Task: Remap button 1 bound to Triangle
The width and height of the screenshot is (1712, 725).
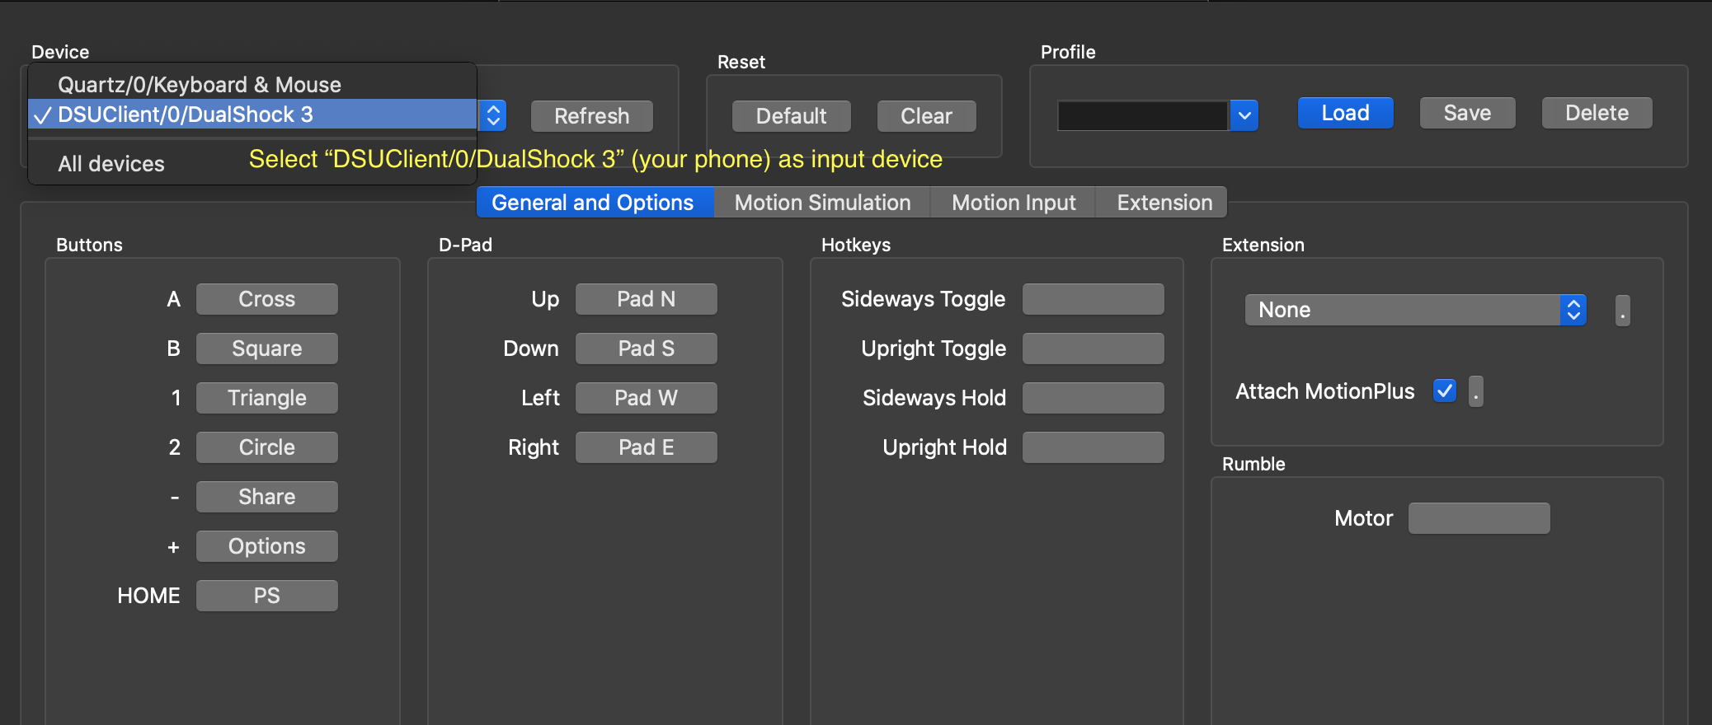Action: tap(267, 398)
